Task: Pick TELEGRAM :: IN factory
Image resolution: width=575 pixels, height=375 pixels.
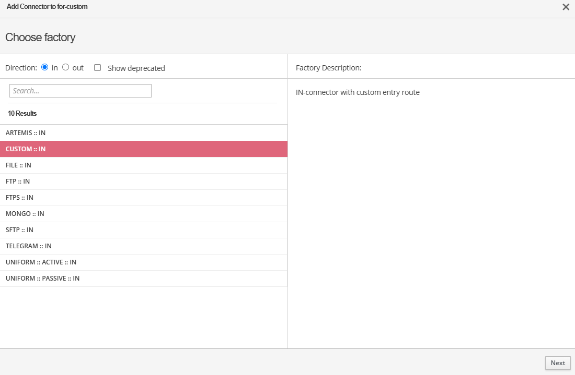Action: 29,246
